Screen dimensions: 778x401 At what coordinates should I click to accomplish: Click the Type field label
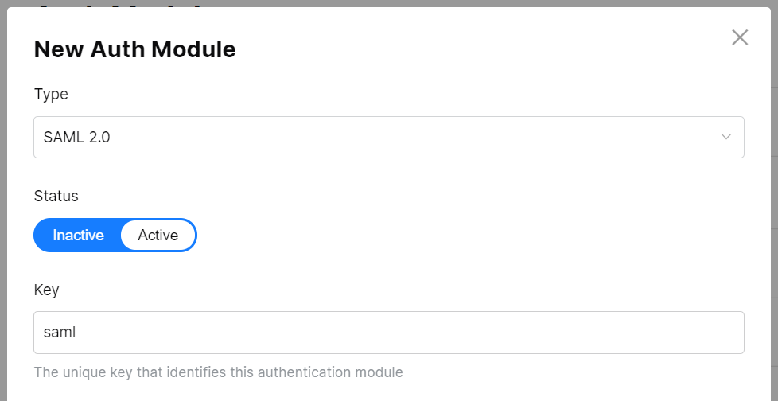pos(51,94)
